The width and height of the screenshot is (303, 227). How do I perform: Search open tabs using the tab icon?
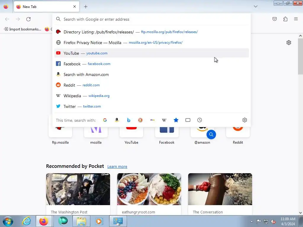point(188,120)
